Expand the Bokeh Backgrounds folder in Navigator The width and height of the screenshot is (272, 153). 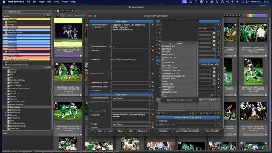point(5,126)
